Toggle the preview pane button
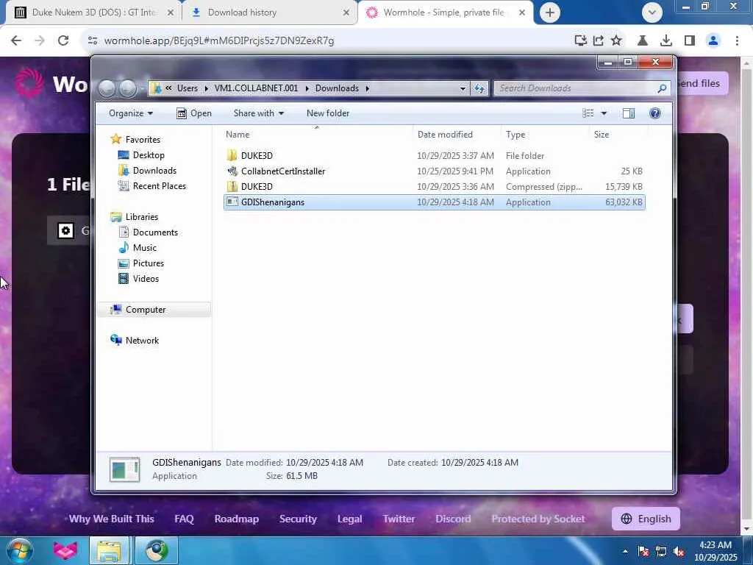The image size is (753, 565). [629, 113]
